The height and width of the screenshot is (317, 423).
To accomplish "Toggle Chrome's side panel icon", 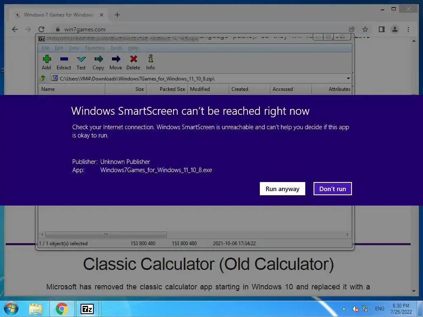I will 381,29.
